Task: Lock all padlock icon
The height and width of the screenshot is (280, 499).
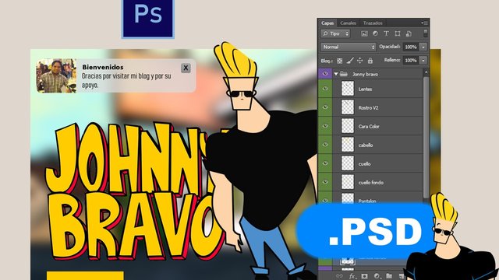Action: (x=370, y=61)
